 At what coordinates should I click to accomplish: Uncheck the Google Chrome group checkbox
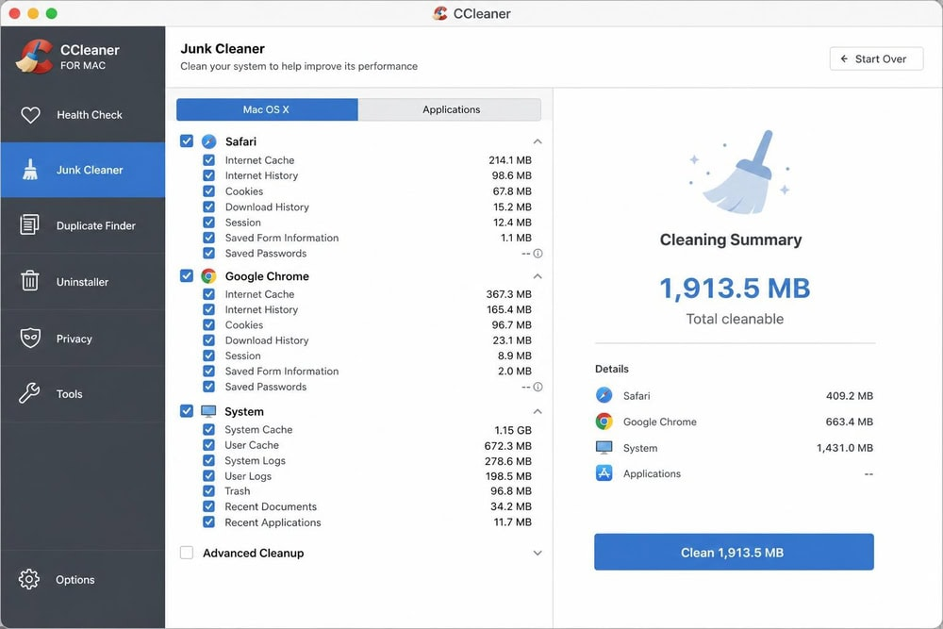point(187,275)
